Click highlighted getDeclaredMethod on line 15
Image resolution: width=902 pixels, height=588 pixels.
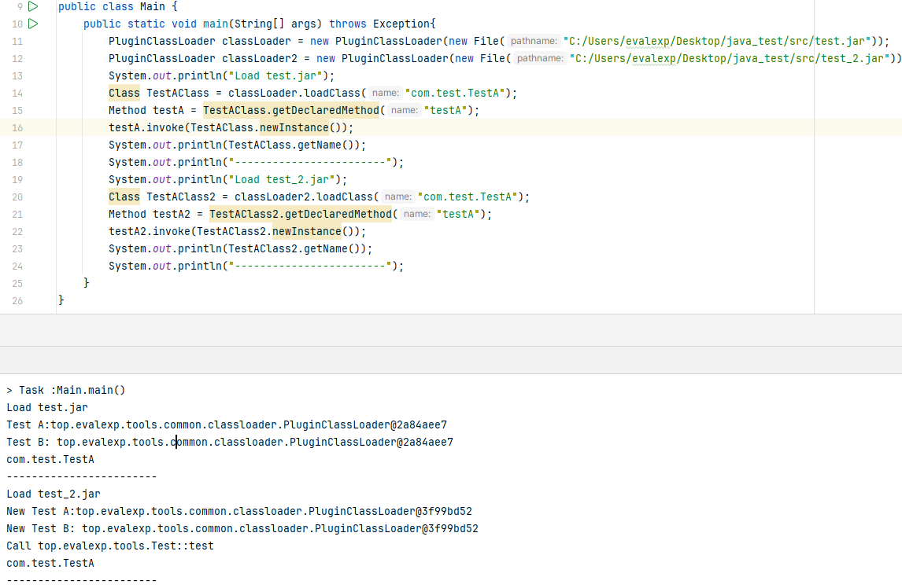pyautogui.click(x=292, y=110)
